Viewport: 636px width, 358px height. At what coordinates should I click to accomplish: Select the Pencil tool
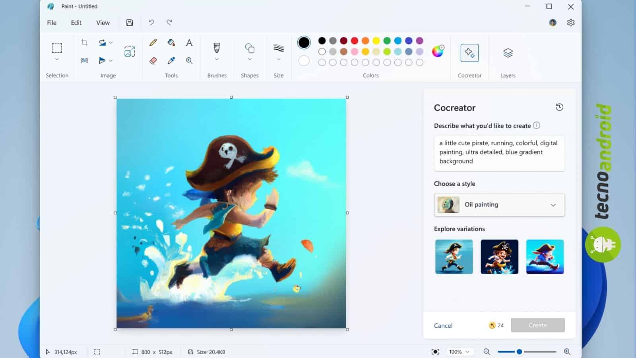pos(153,43)
